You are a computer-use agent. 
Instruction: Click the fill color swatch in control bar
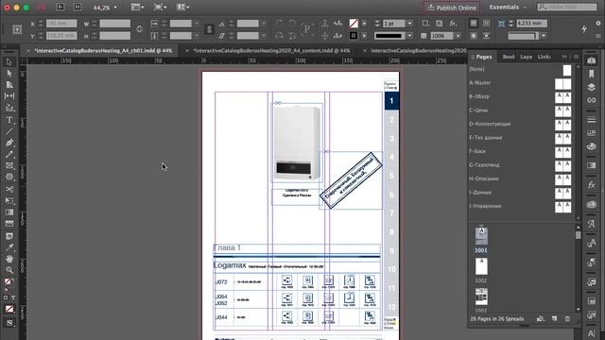coord(354,24)
